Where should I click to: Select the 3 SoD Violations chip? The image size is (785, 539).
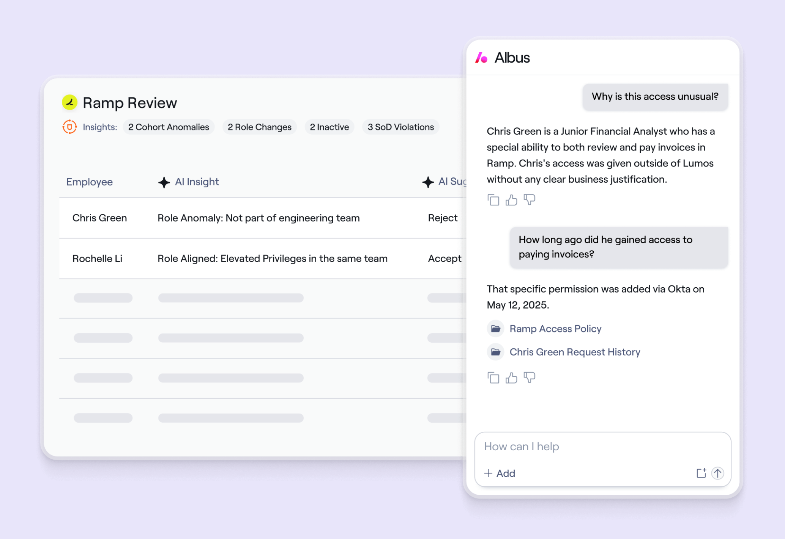[x=401, y=127]
